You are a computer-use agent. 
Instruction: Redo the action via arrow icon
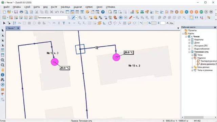point(62,12)
